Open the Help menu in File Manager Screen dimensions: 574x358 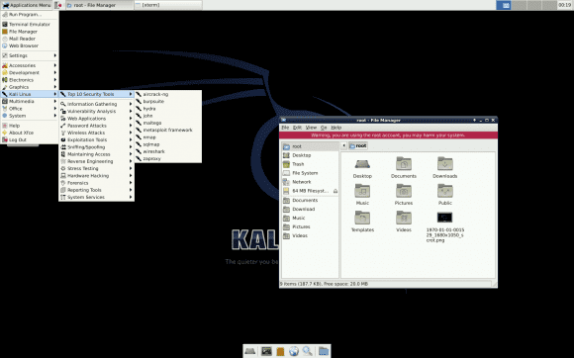[336, 128]
